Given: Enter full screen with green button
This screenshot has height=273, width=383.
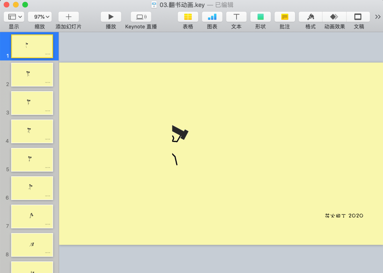Looking at the screenshot, I should tap(25, 5).
